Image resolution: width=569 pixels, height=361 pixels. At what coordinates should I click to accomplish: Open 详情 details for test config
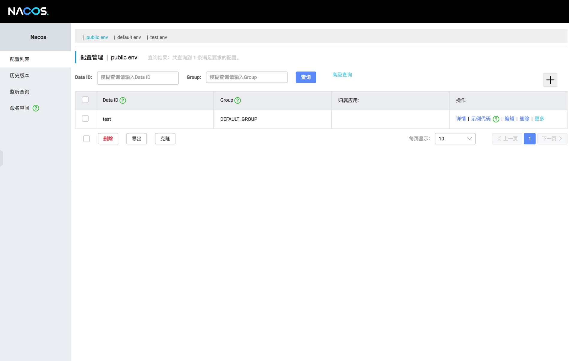pos(461,119)
